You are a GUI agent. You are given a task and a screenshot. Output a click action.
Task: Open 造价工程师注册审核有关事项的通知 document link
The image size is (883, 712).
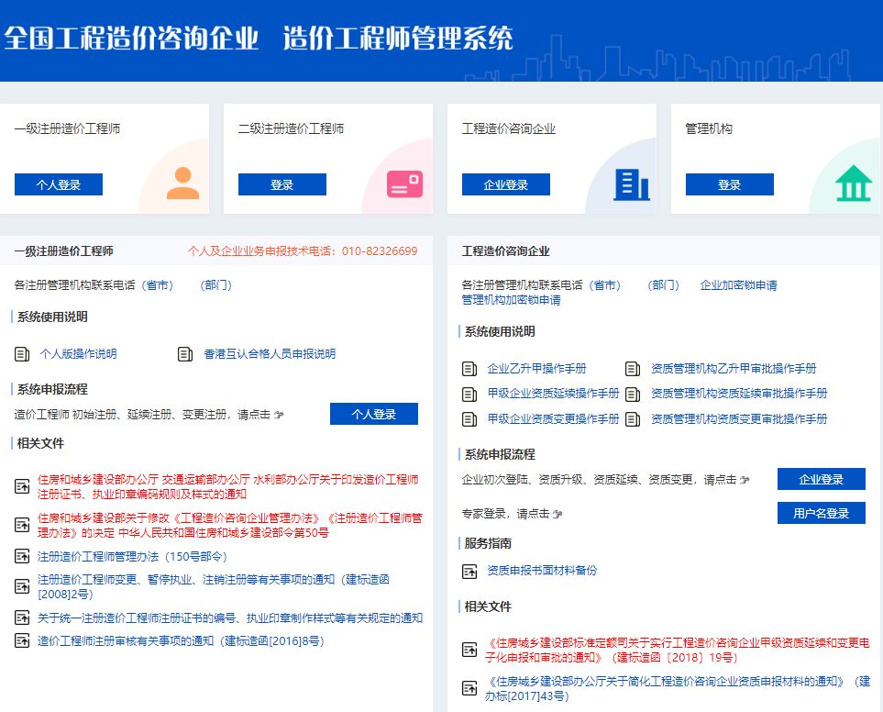pos(180,641)
